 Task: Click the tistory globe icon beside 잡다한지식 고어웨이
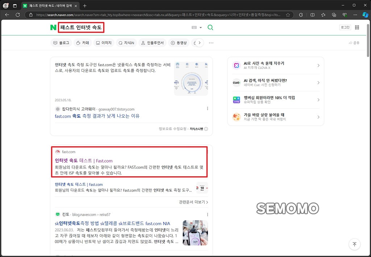point(58,109)
